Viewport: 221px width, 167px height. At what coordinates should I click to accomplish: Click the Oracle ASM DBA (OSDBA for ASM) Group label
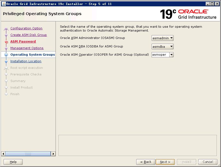click(x=91, y=46)
